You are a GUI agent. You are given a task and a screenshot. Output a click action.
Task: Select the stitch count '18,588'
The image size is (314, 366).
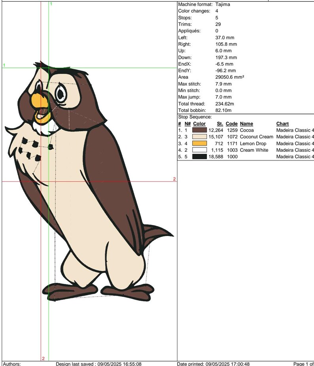(x=216, y=157)
